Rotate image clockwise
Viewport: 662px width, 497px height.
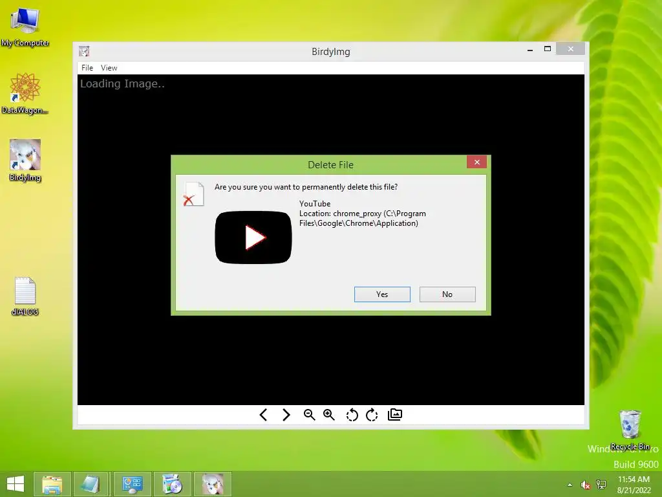pyautogui.click(x=372, y=415)
